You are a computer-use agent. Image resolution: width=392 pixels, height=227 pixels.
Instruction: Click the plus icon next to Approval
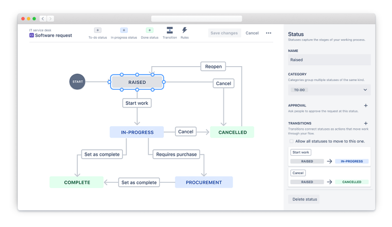pos(366,105)
